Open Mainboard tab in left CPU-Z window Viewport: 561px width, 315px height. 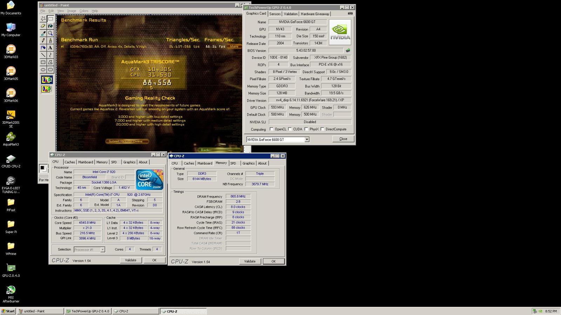pyautogui.click(x=86, y=162)
